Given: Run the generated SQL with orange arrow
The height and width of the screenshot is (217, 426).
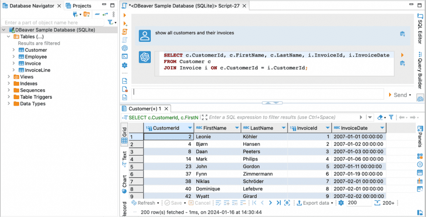Looking at the screenshot, I should (402, 55).
